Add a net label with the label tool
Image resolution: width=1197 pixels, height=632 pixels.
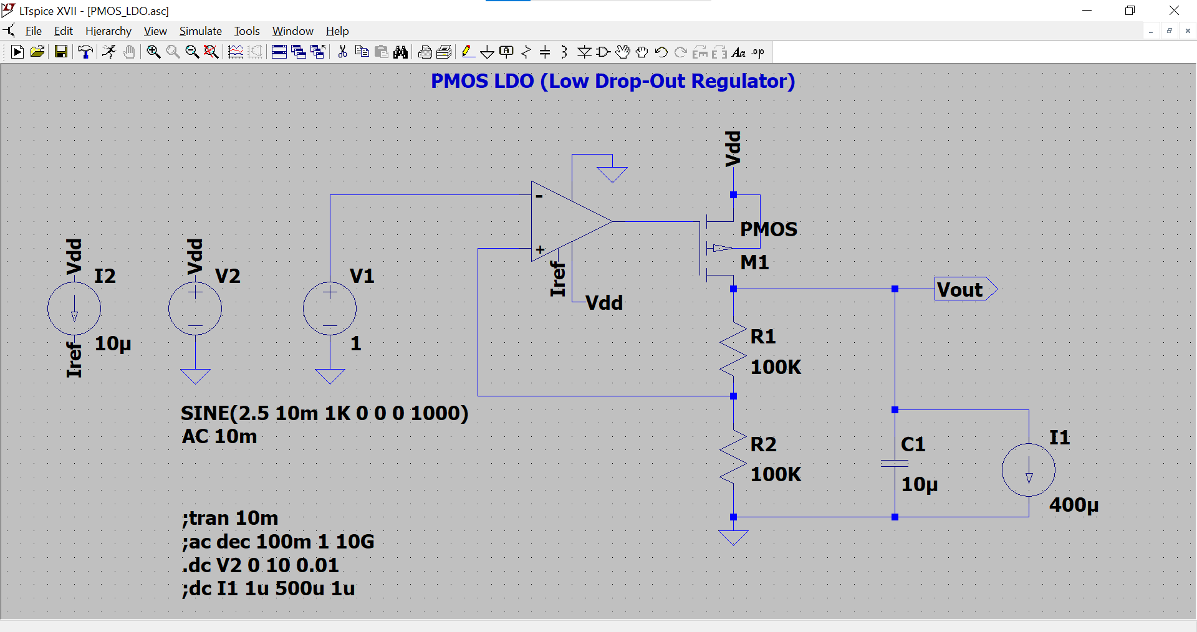(507, 52)
